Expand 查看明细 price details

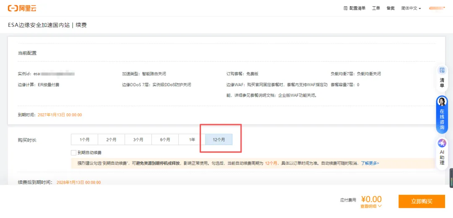(371, 206)
